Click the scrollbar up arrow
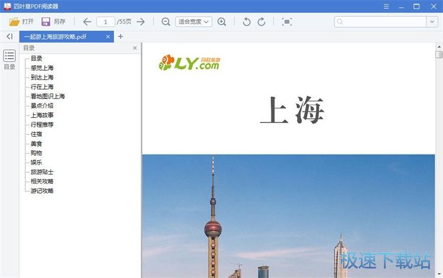This screenshot has width=443, height=278. pos(439,47)
